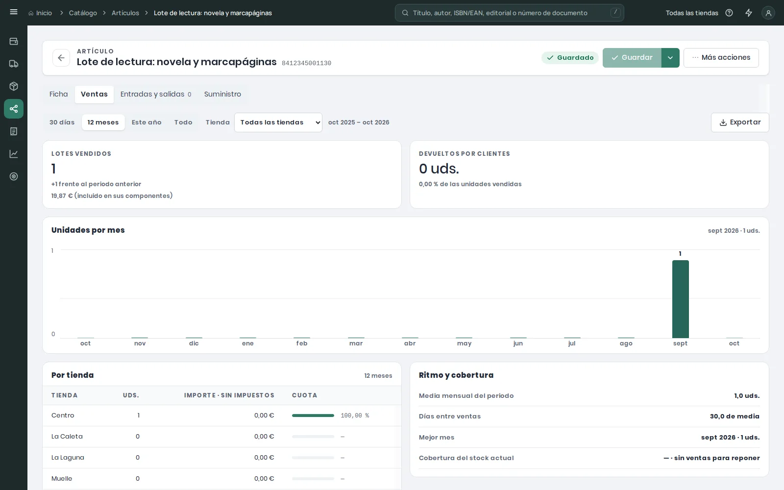This screenshot has width=784, height=490.
Task: Open the line chart reports sidebar icon
Action: tap(14, 154)
